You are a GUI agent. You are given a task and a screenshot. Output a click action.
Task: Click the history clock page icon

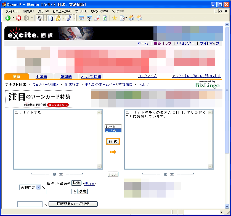123,18
